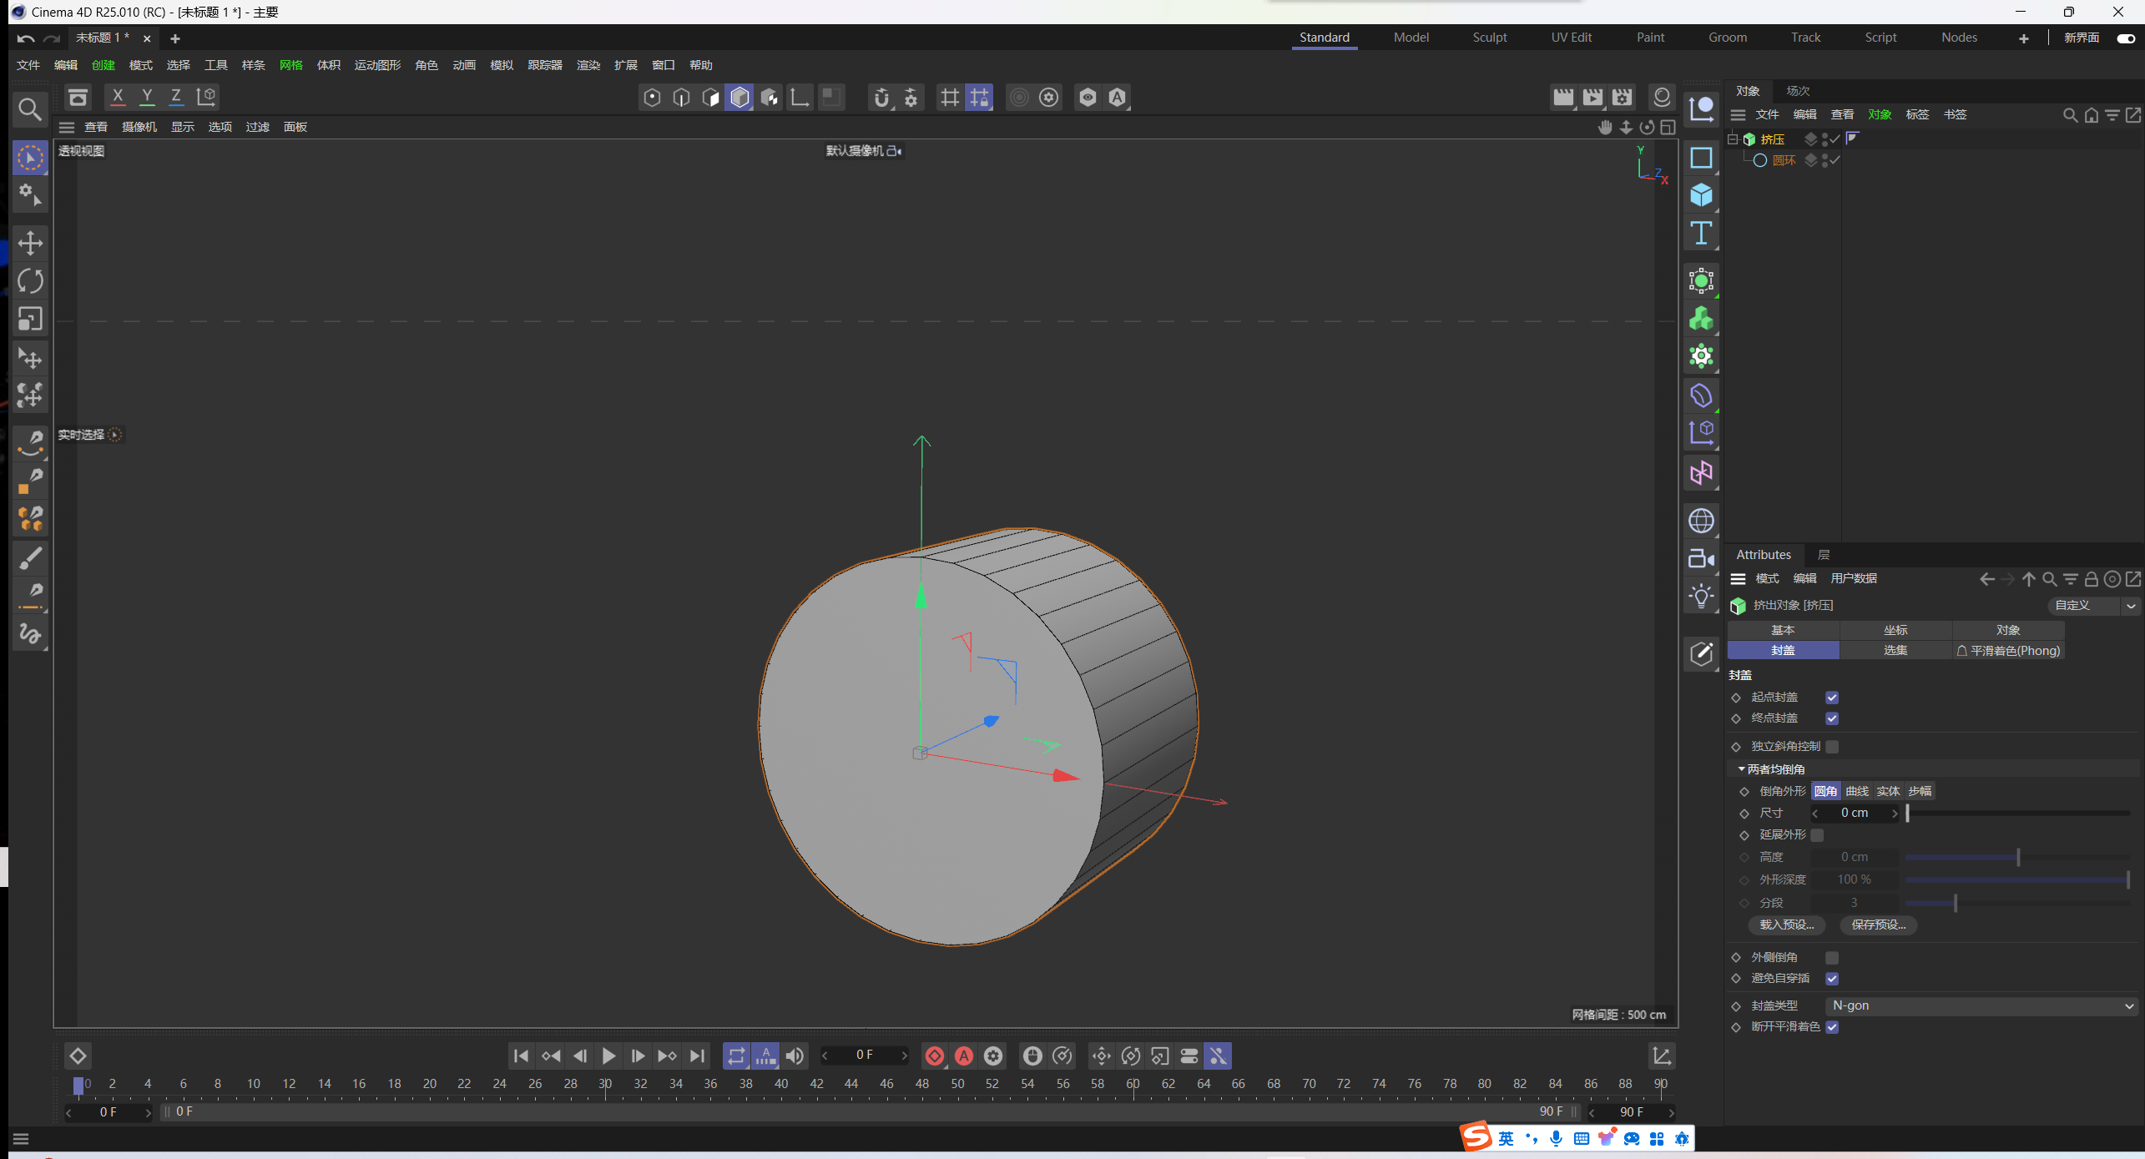Screen dimensions: 2145x1159
Task: Open the 渲染 menu
Action: 588,65
